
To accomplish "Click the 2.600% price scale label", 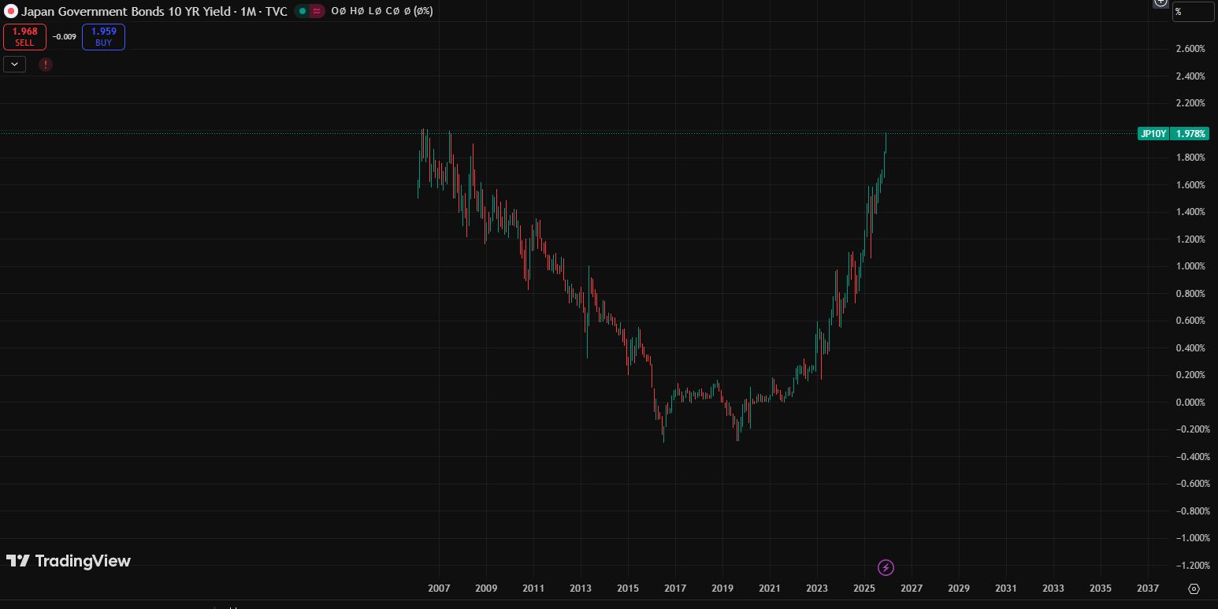I will pyautogui.click(x=1190, y=49).
